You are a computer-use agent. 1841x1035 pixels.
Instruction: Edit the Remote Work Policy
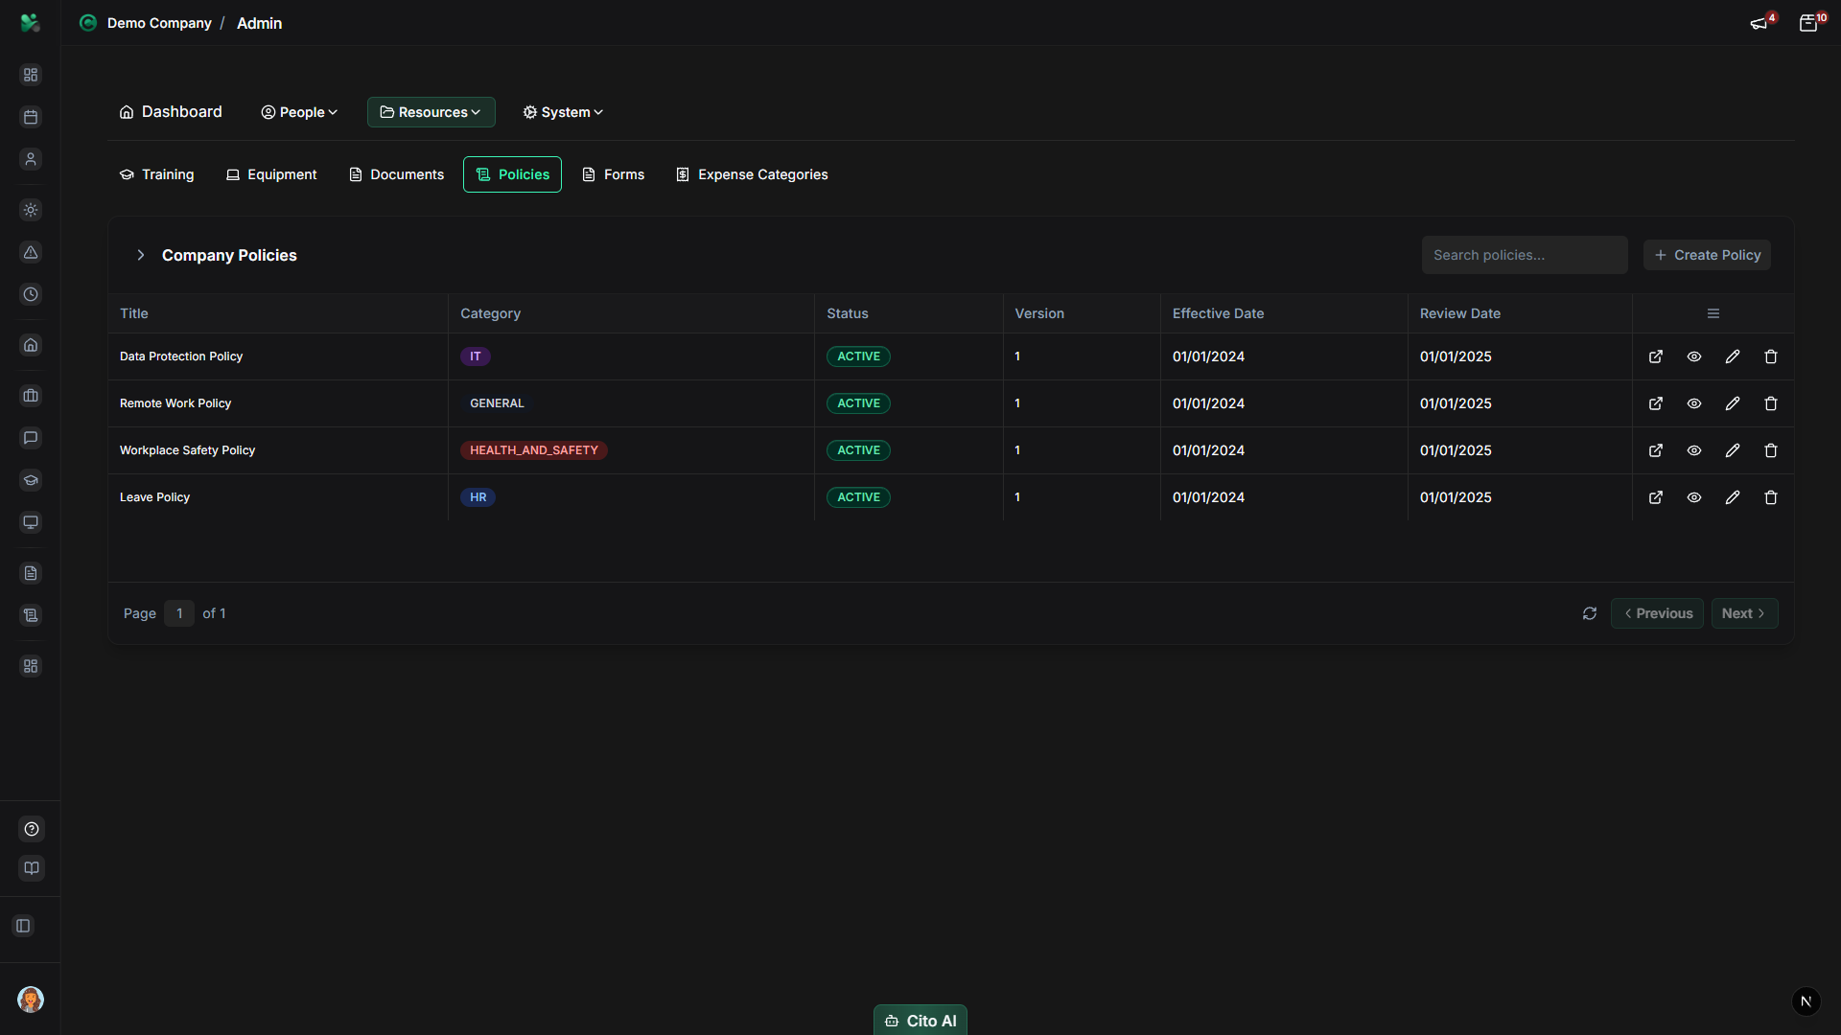click(1733, 403)
